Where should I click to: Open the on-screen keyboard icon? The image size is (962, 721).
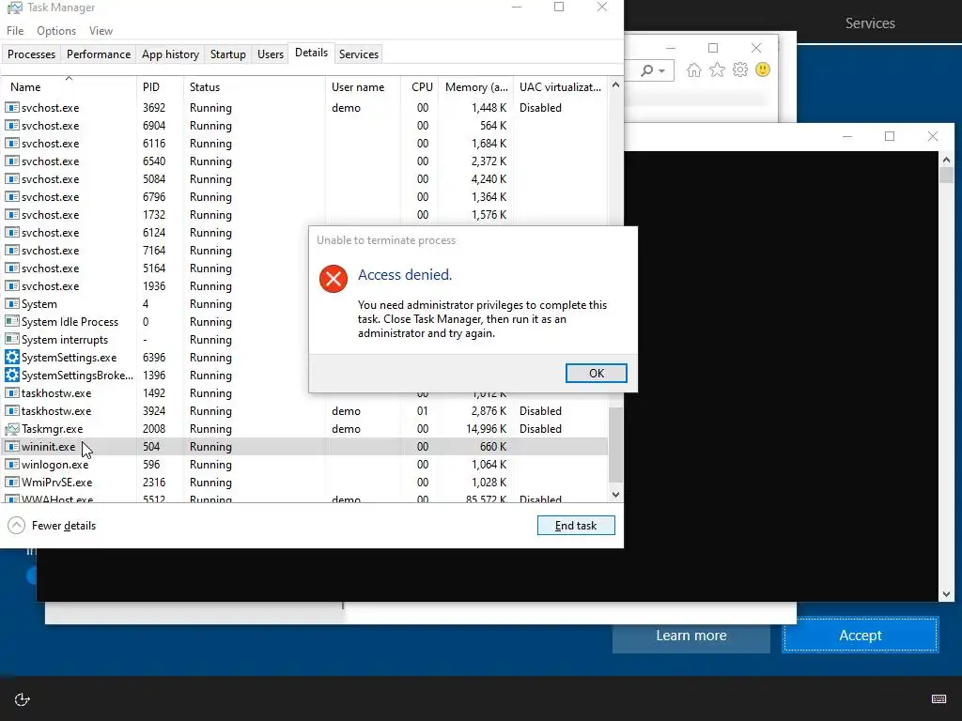pyautogui.click(x=939, y=698)
